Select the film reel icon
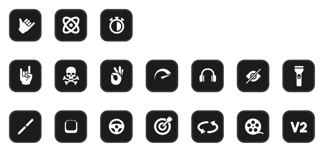Viewport: 324px width, 152px height. (x=253, y=127)
